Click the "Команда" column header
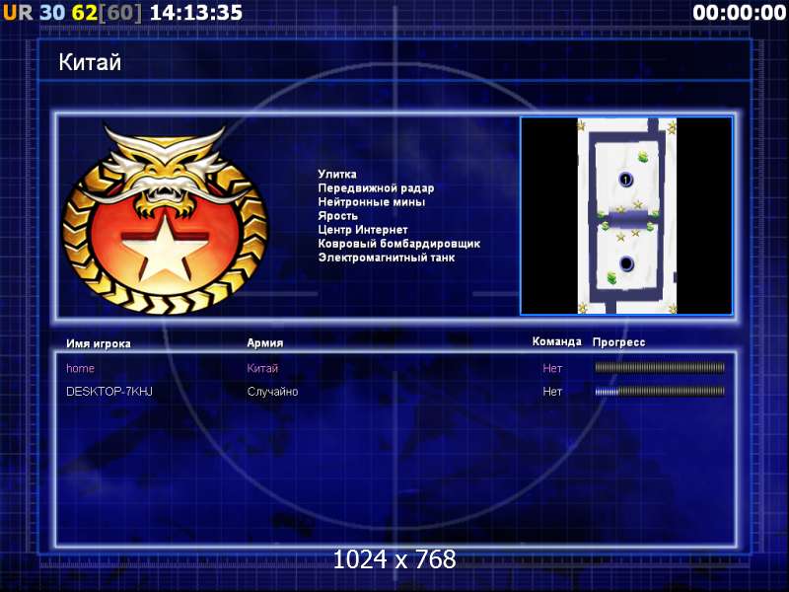789x592 pixels. pos(556,341)
